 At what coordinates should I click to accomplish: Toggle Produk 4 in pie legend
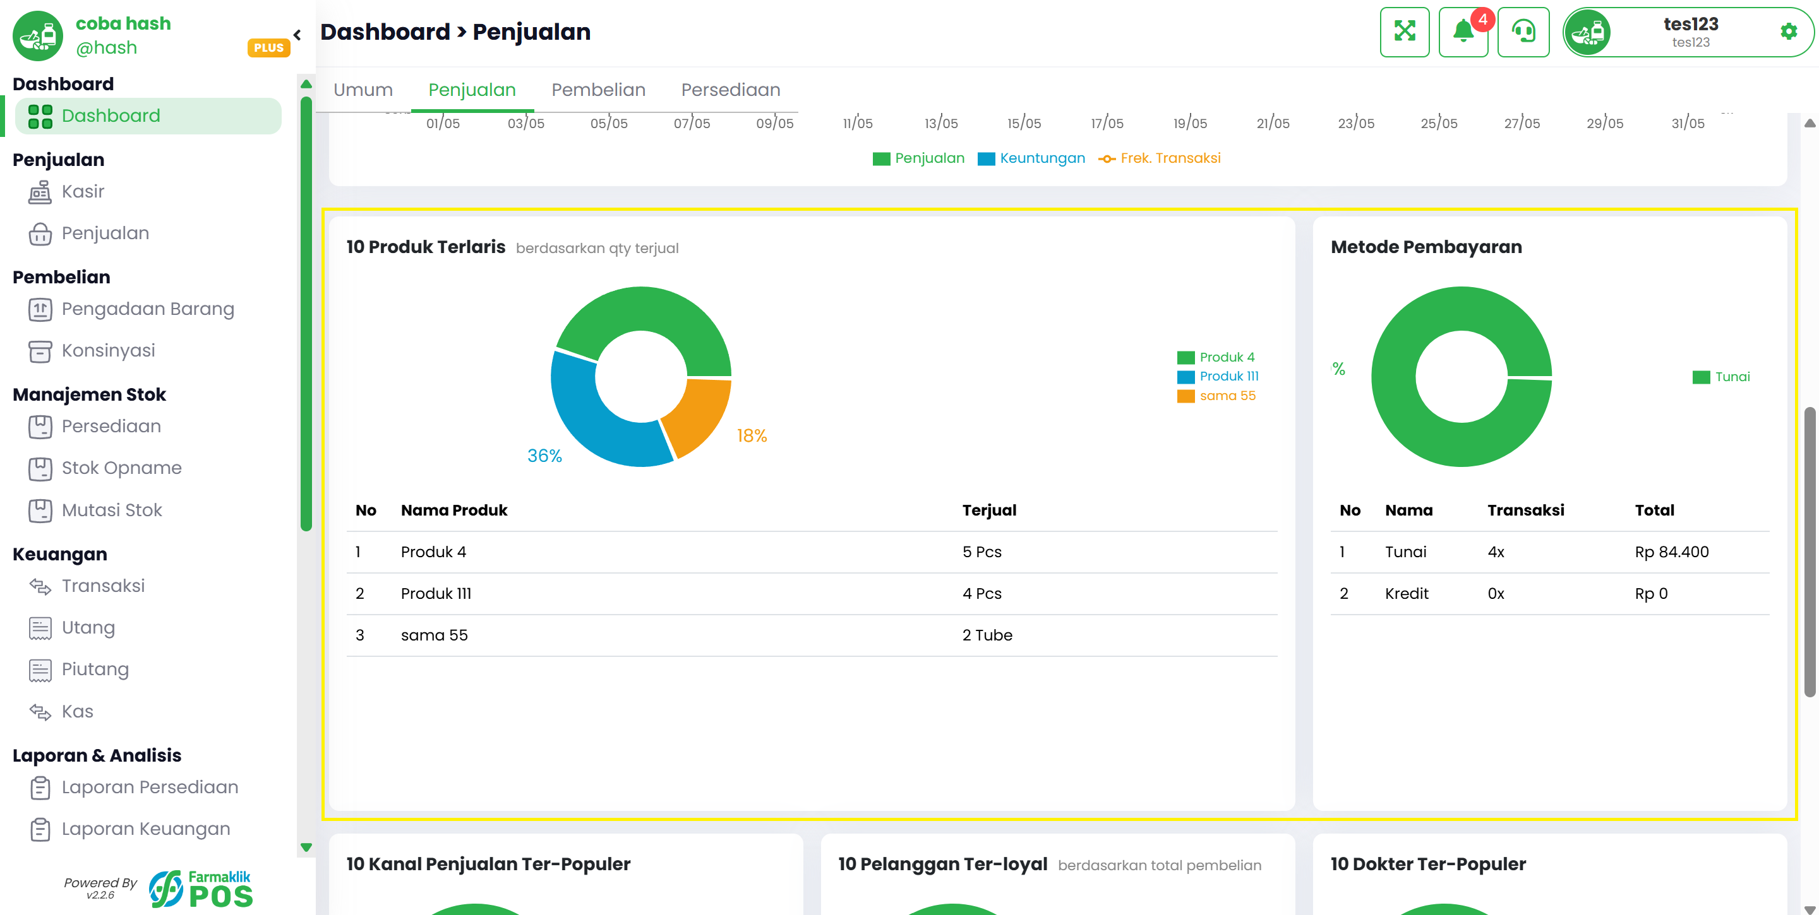coord(1215,358)
